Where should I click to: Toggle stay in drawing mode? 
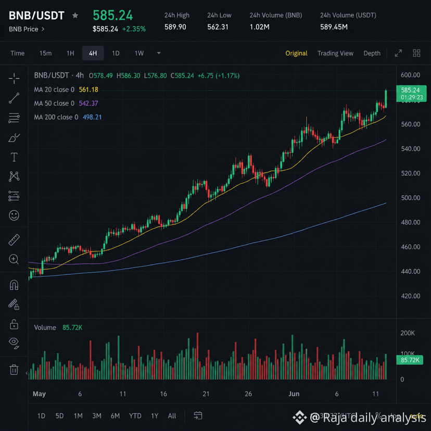click(x=14, y=305)
